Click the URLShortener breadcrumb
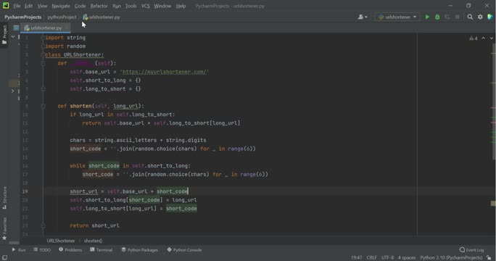This screenshot has height=261, width=496. click(x=61, y=241)
